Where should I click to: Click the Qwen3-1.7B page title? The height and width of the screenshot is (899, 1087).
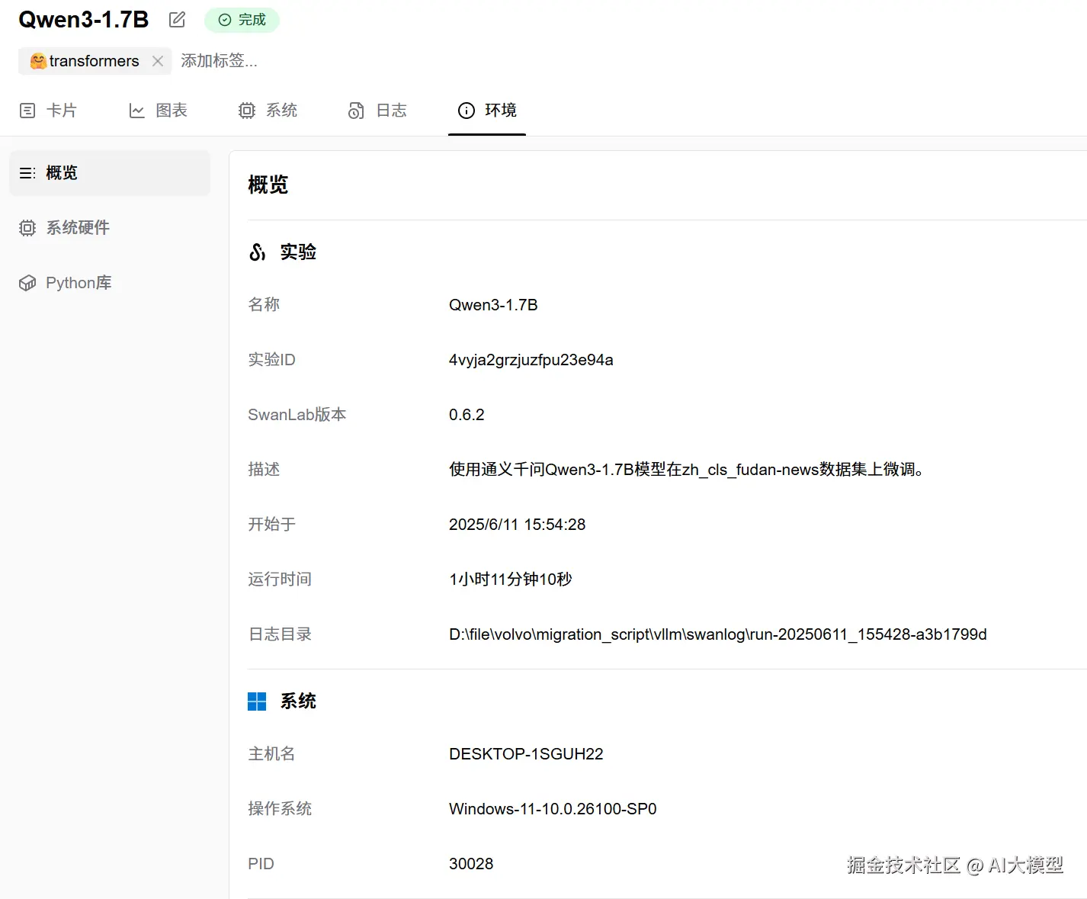84,20
